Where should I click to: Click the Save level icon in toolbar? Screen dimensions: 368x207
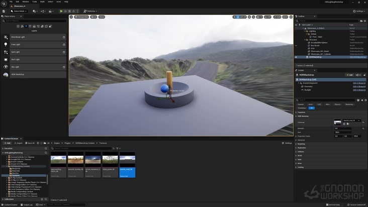[x=4, y=11]
